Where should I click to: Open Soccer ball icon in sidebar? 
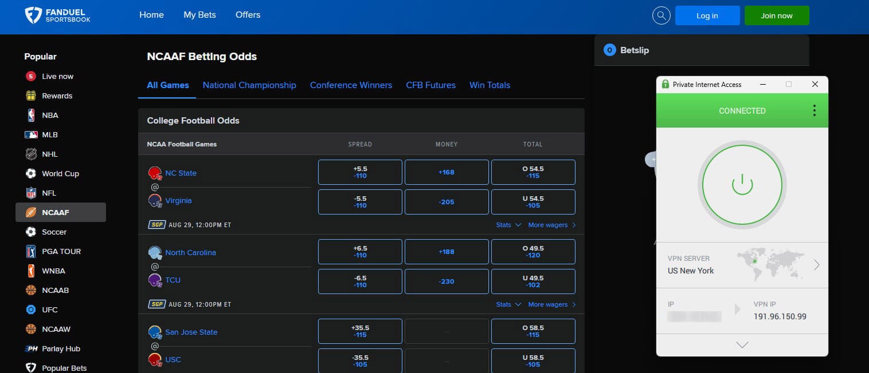pos(31,232)
